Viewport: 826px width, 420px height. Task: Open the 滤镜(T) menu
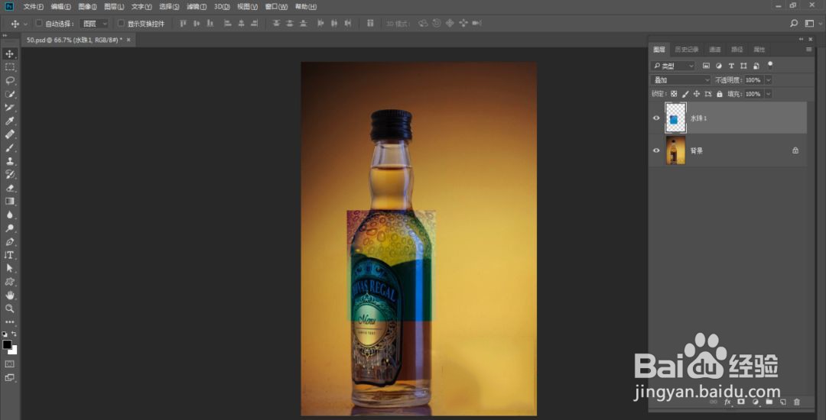[x=197, y=7]
